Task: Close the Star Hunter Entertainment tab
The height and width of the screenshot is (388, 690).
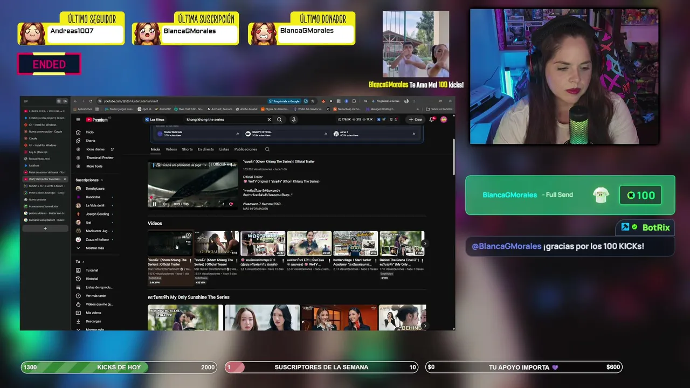Action: tap(65, 179)
